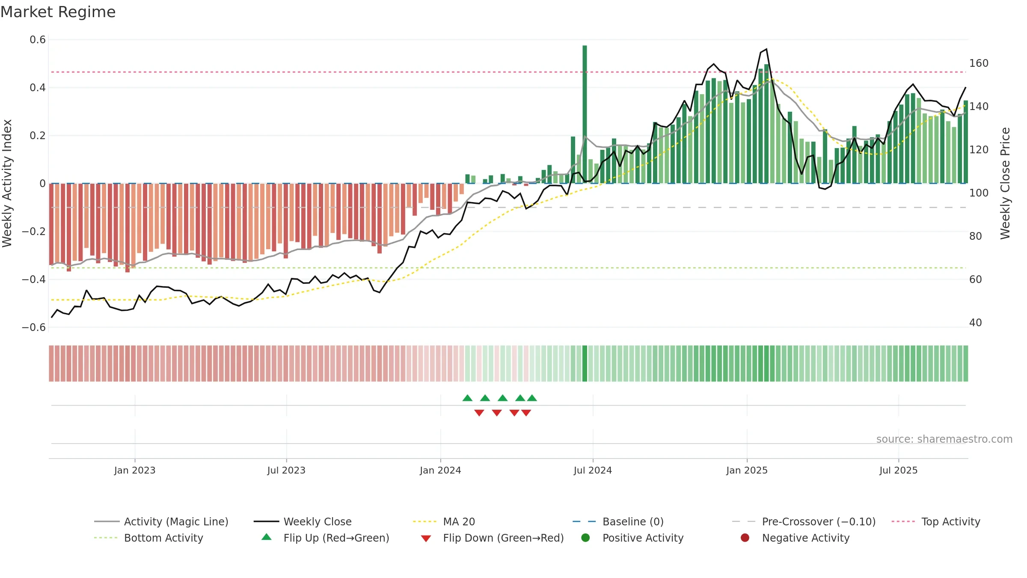Viewport: 1027px width, 578px height.
Task: Click the green dotted Bottom Activity legend swatch
Action: click(x=106, y=538)
